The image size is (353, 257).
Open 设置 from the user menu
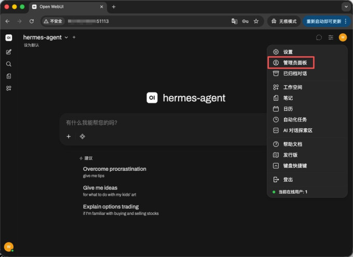(x=307, y=52)
